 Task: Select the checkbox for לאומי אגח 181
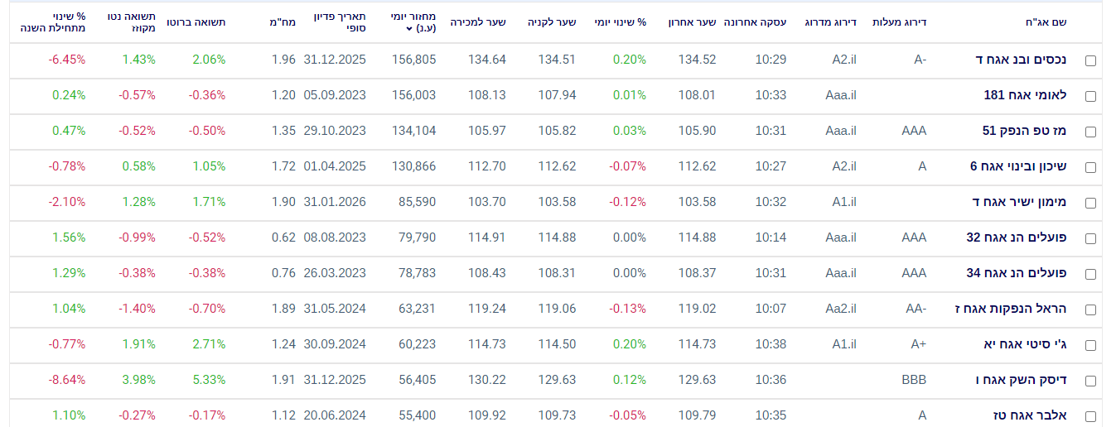click(x=1090, y=96)
